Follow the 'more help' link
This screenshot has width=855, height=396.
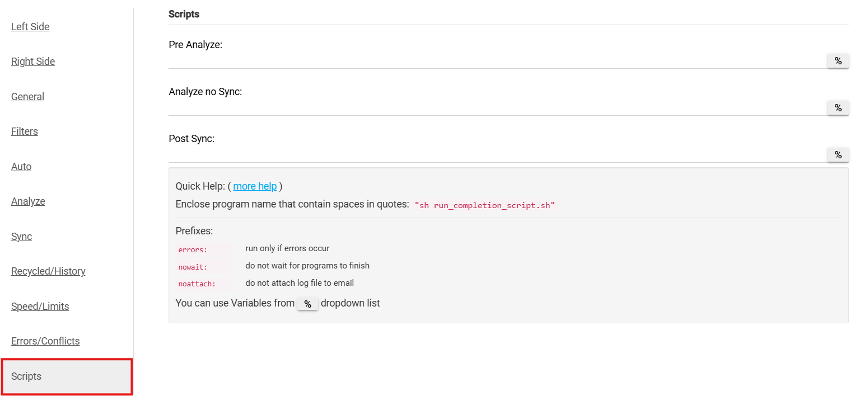point(255,186)
